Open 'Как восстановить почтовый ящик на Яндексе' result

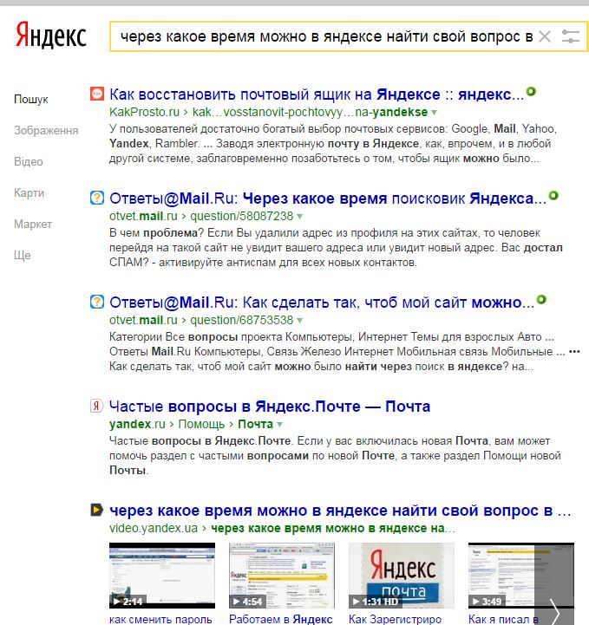[x=317, y=94]
